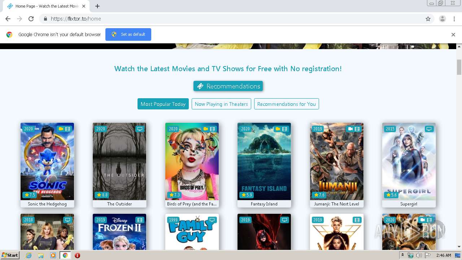Screen dimensions: 462x260
Task: Open the Chrome profile avatar menu
Action: (443, 19)
